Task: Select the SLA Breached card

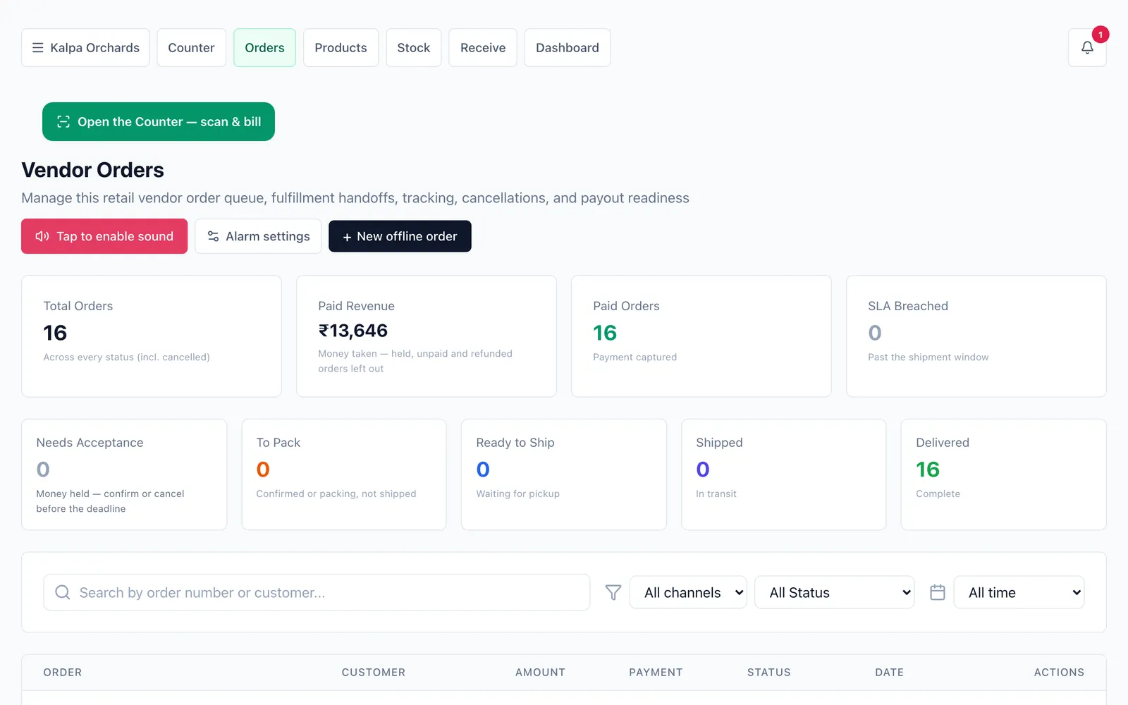Action: [x=976, y=336]
